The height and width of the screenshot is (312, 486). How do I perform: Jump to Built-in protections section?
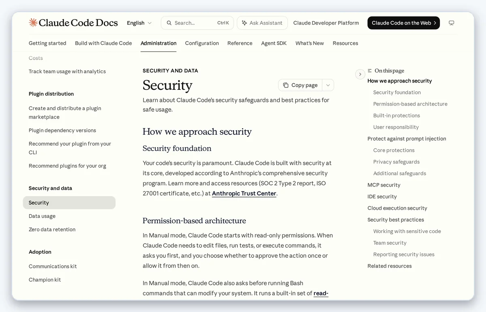pos(396,116)
